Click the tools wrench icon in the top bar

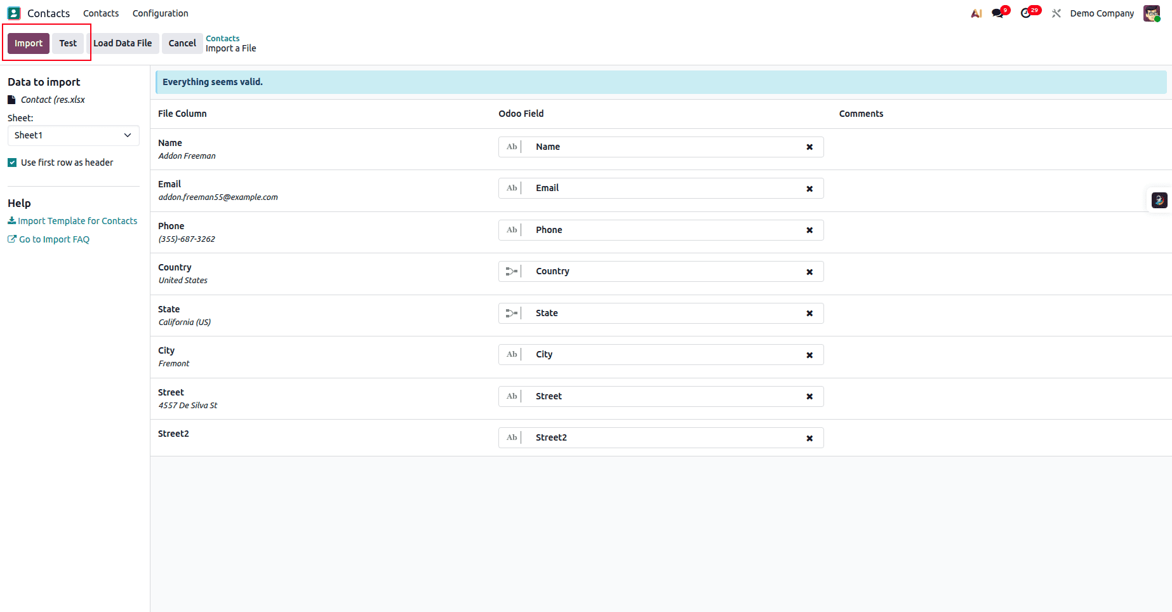click(x=1056, y=13)
